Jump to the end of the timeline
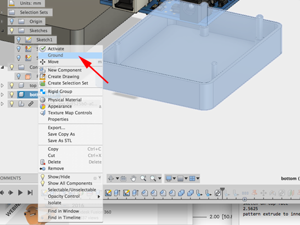Viewport: 300px width, 225px height. point(30,192)
